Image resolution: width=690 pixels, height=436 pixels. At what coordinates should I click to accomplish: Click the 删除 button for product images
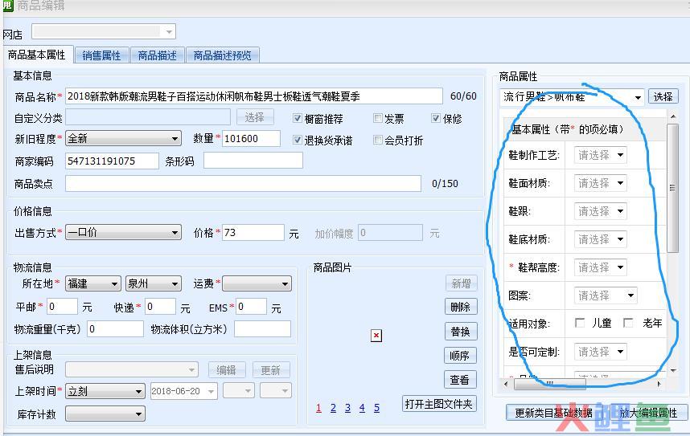(461, 307)
